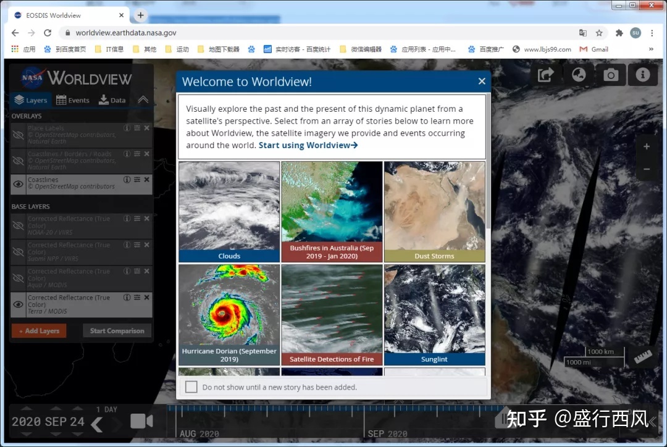Open options for NOAA-20 / VIIRS layer
Image resolution: width=667 pixels, height=447 pixels.
point(137,219)
